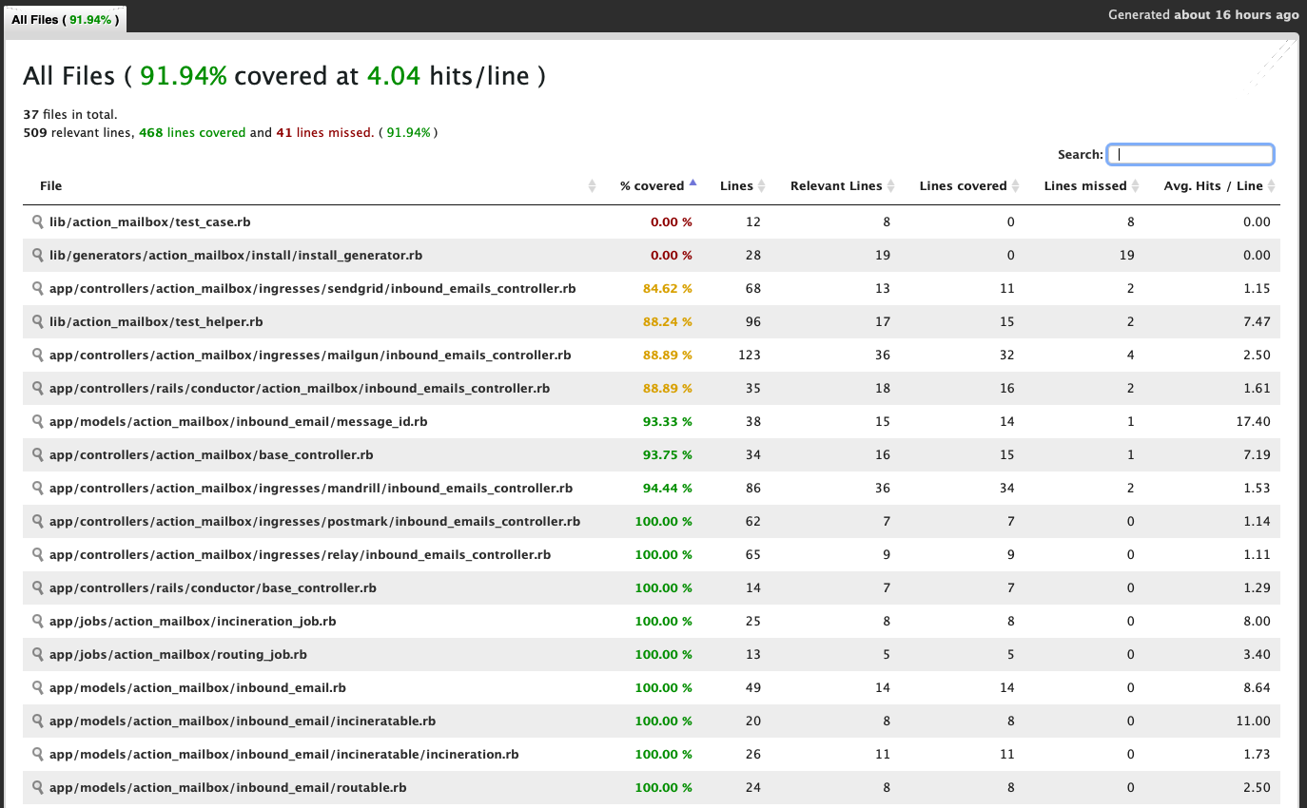Open lib/action_mailbox/test_case.rb file link
The image size is (1307, 808).
click(150, 221)
